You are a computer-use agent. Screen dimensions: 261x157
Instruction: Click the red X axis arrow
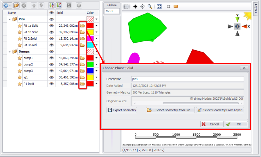click(244, 26)
